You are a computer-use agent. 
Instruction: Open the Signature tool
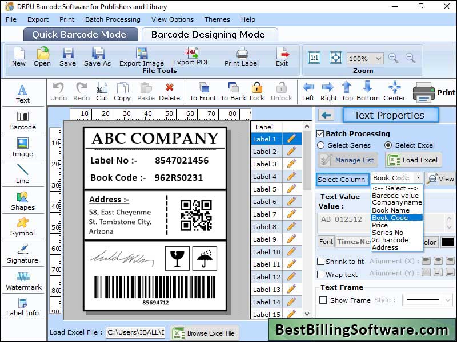[23, 255]
